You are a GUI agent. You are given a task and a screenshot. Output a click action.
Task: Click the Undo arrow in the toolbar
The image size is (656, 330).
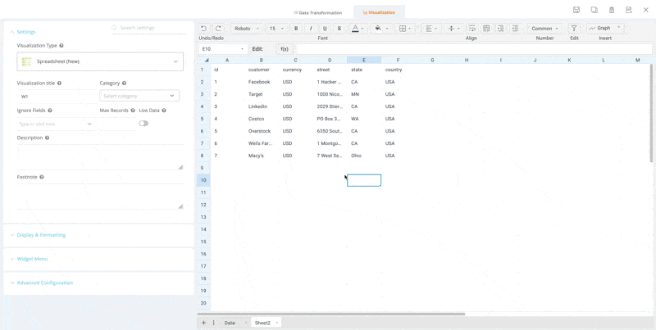204,29
